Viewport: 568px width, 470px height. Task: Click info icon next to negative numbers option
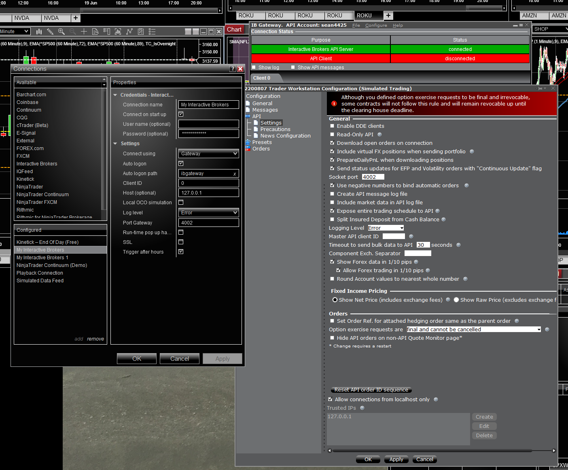466,186
